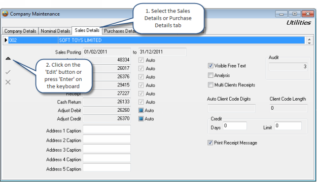Click the Credit Days input field
Image resolution: width=317 pixels, height=182 pixels.
(x=235, y=126)
